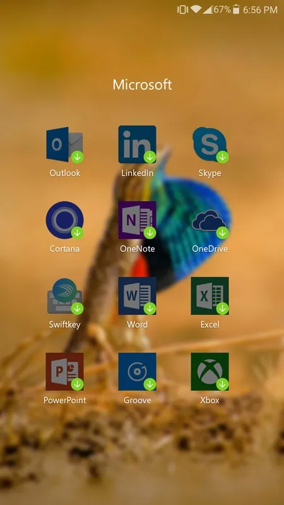Select the Swiftkey keyboard icon
Viewport: 284px width, 505px height.
coord(65,296)
